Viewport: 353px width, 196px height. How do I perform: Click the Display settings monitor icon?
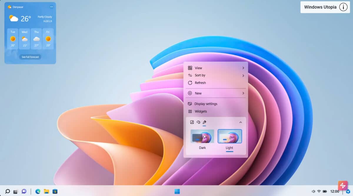click(x=190, y=104)
